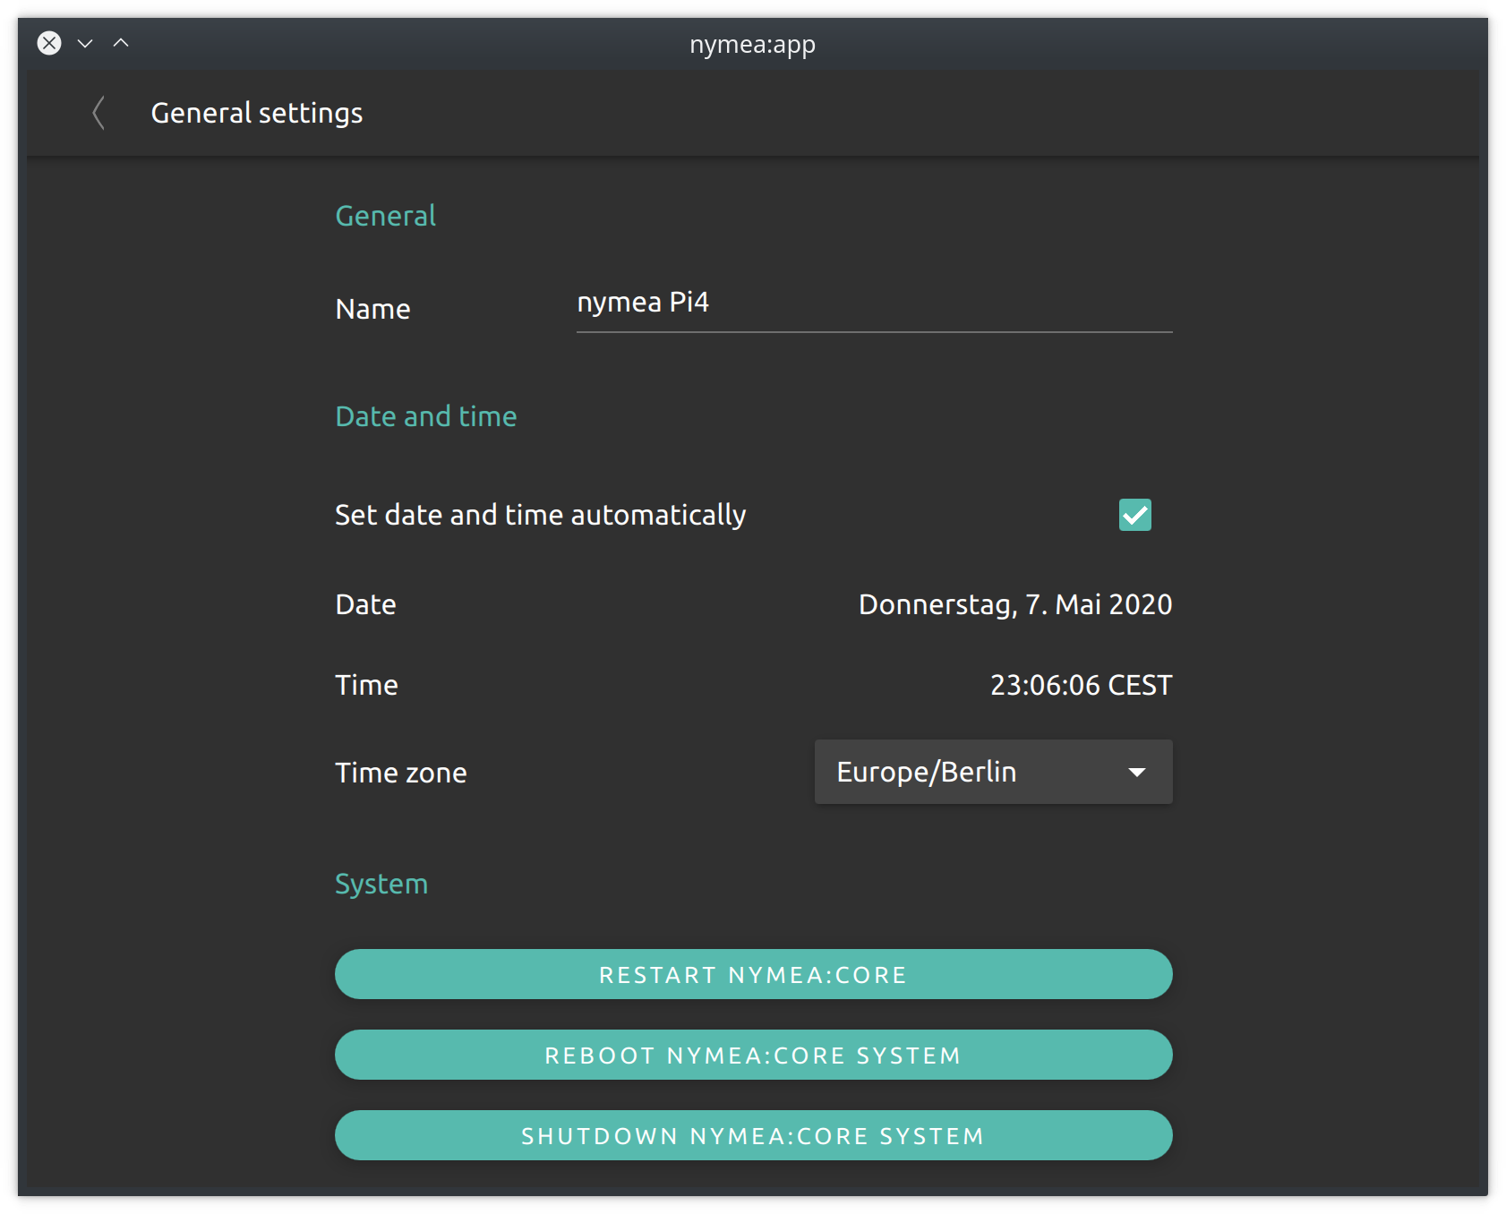Viewport: 1506px width, 1214px height.
Task: Select the date 'Donnerstag, 7. Mai 2020'
Action: pos(1015,605)
